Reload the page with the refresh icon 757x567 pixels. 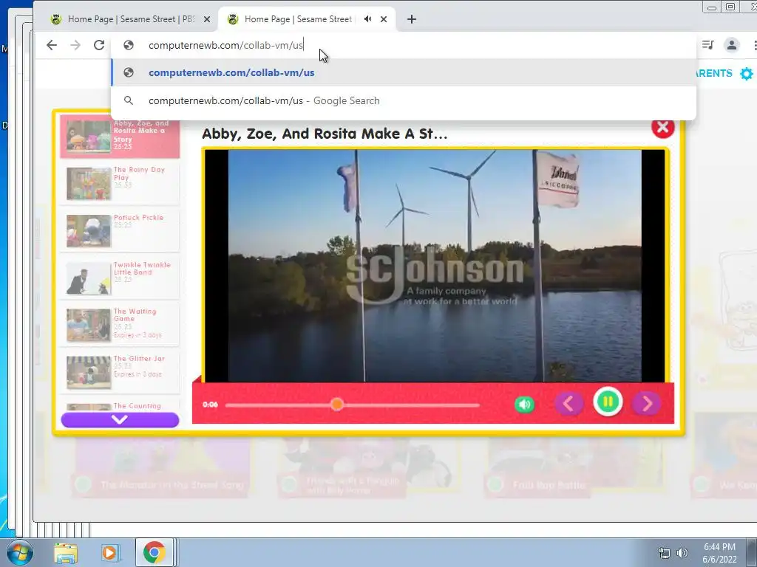99,45
